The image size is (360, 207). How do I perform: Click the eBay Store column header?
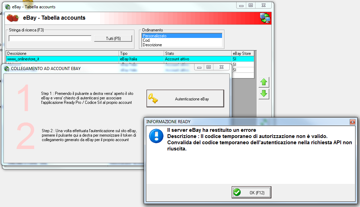243,53
